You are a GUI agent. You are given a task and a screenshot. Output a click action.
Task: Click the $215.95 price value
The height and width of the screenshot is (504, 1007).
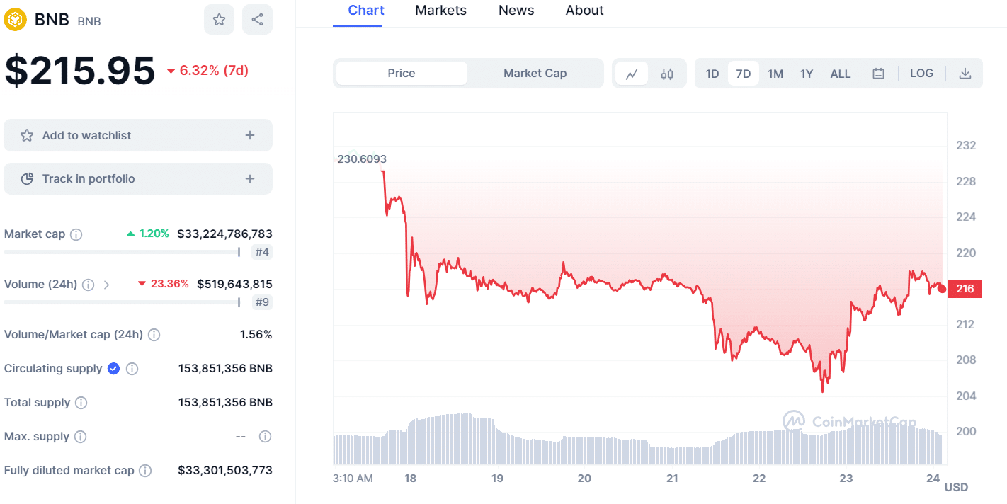point(79,71)
